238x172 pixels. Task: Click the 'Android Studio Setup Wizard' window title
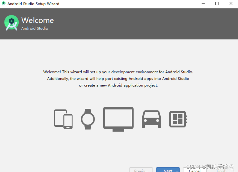(x=33, y=4)
